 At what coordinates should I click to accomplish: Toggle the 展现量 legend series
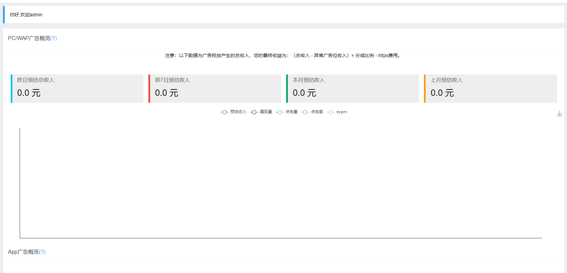(261, 112)
